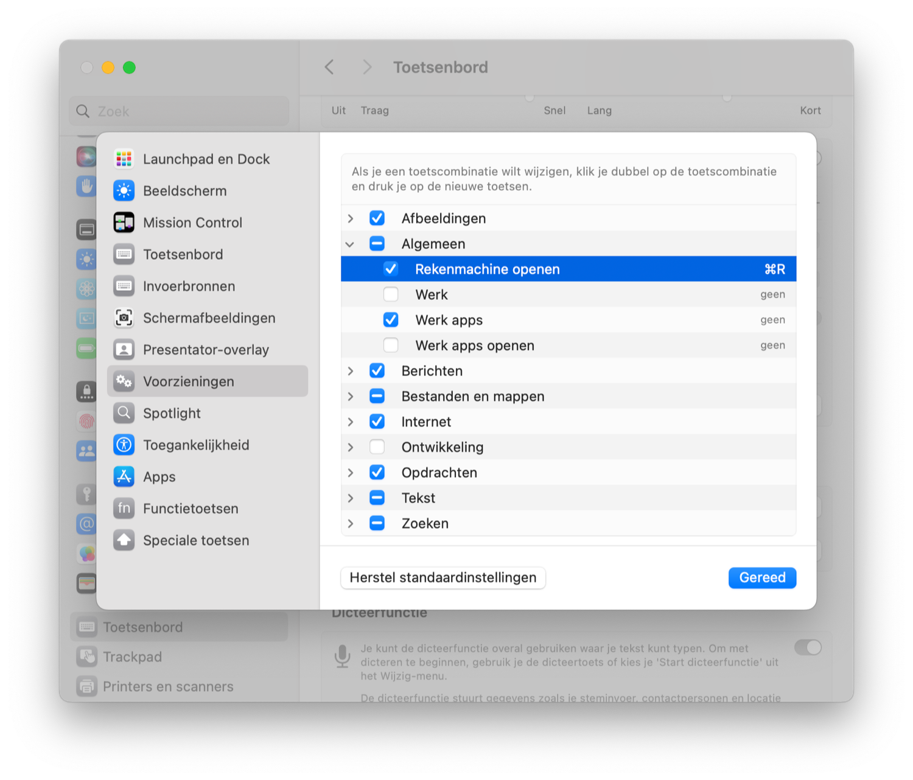The image size is (913, 780).
Task: Enable the Werk apps openen checkbox
Action: pyautogui.click(x=391, y=346)
